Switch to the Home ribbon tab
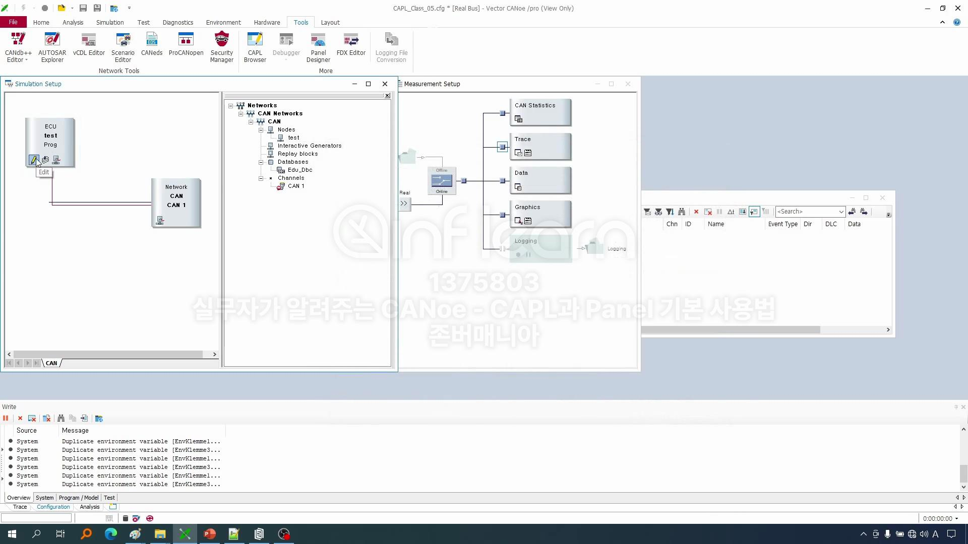This screenshot has width=968, height=544. 41,22
